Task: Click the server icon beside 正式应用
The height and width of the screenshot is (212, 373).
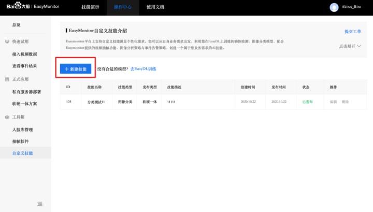Action: [x=7, y=79]
